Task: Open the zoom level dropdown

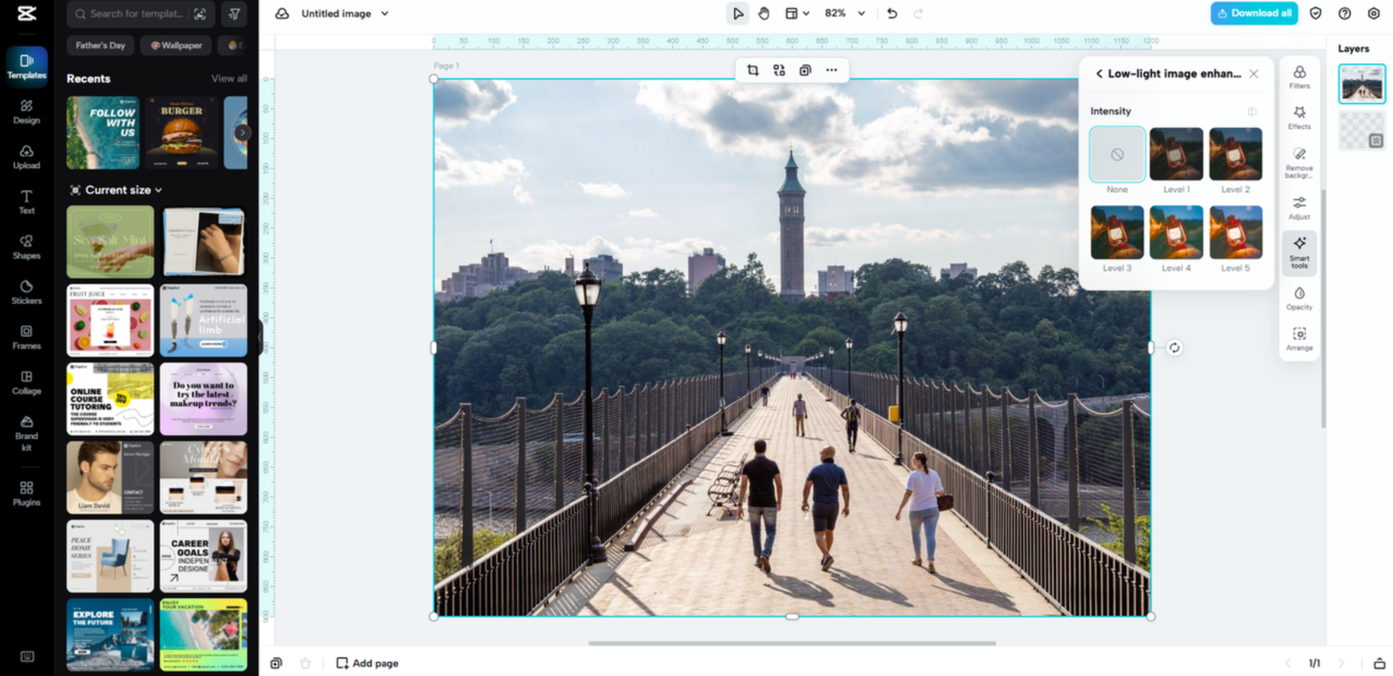Action: (844, 13)
